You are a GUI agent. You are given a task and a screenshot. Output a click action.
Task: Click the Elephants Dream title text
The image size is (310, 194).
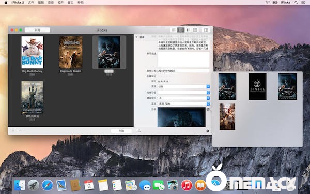click(x=71, y=71)
